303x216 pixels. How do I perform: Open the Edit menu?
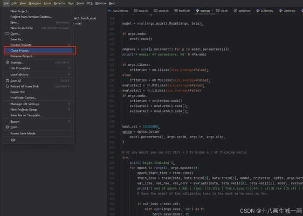[x=14, y=3]
